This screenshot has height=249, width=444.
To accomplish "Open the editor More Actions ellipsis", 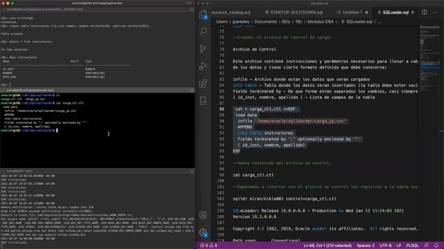I will click(435, 12).
